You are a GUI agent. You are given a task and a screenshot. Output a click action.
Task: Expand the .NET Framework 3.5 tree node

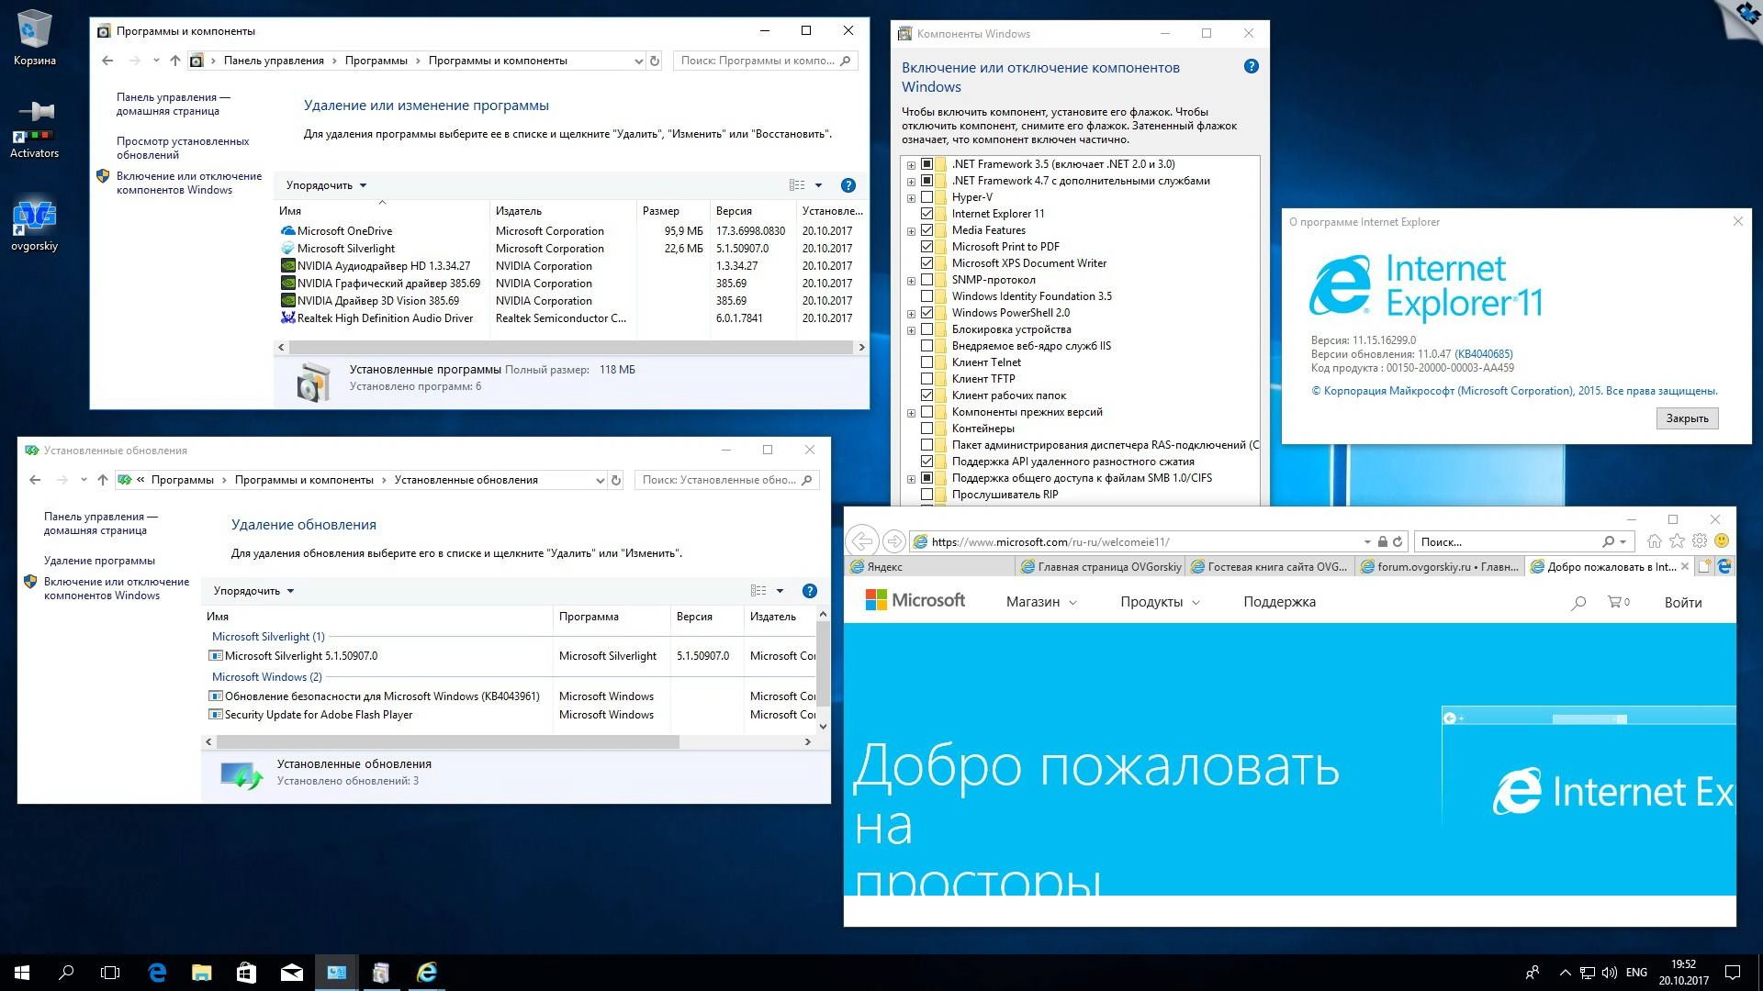pyautogui.click(x=910, y=164)
